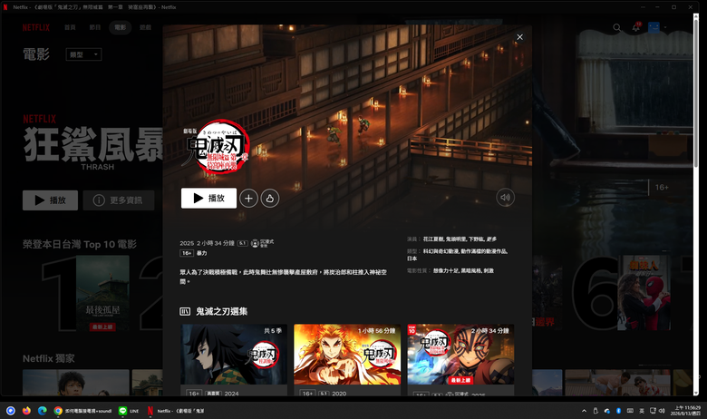The width and height of the screenshot is (707, 419).
Task: Click the 想像力十足 trait link
Action: pyautogui.click(x=445, y=270)
